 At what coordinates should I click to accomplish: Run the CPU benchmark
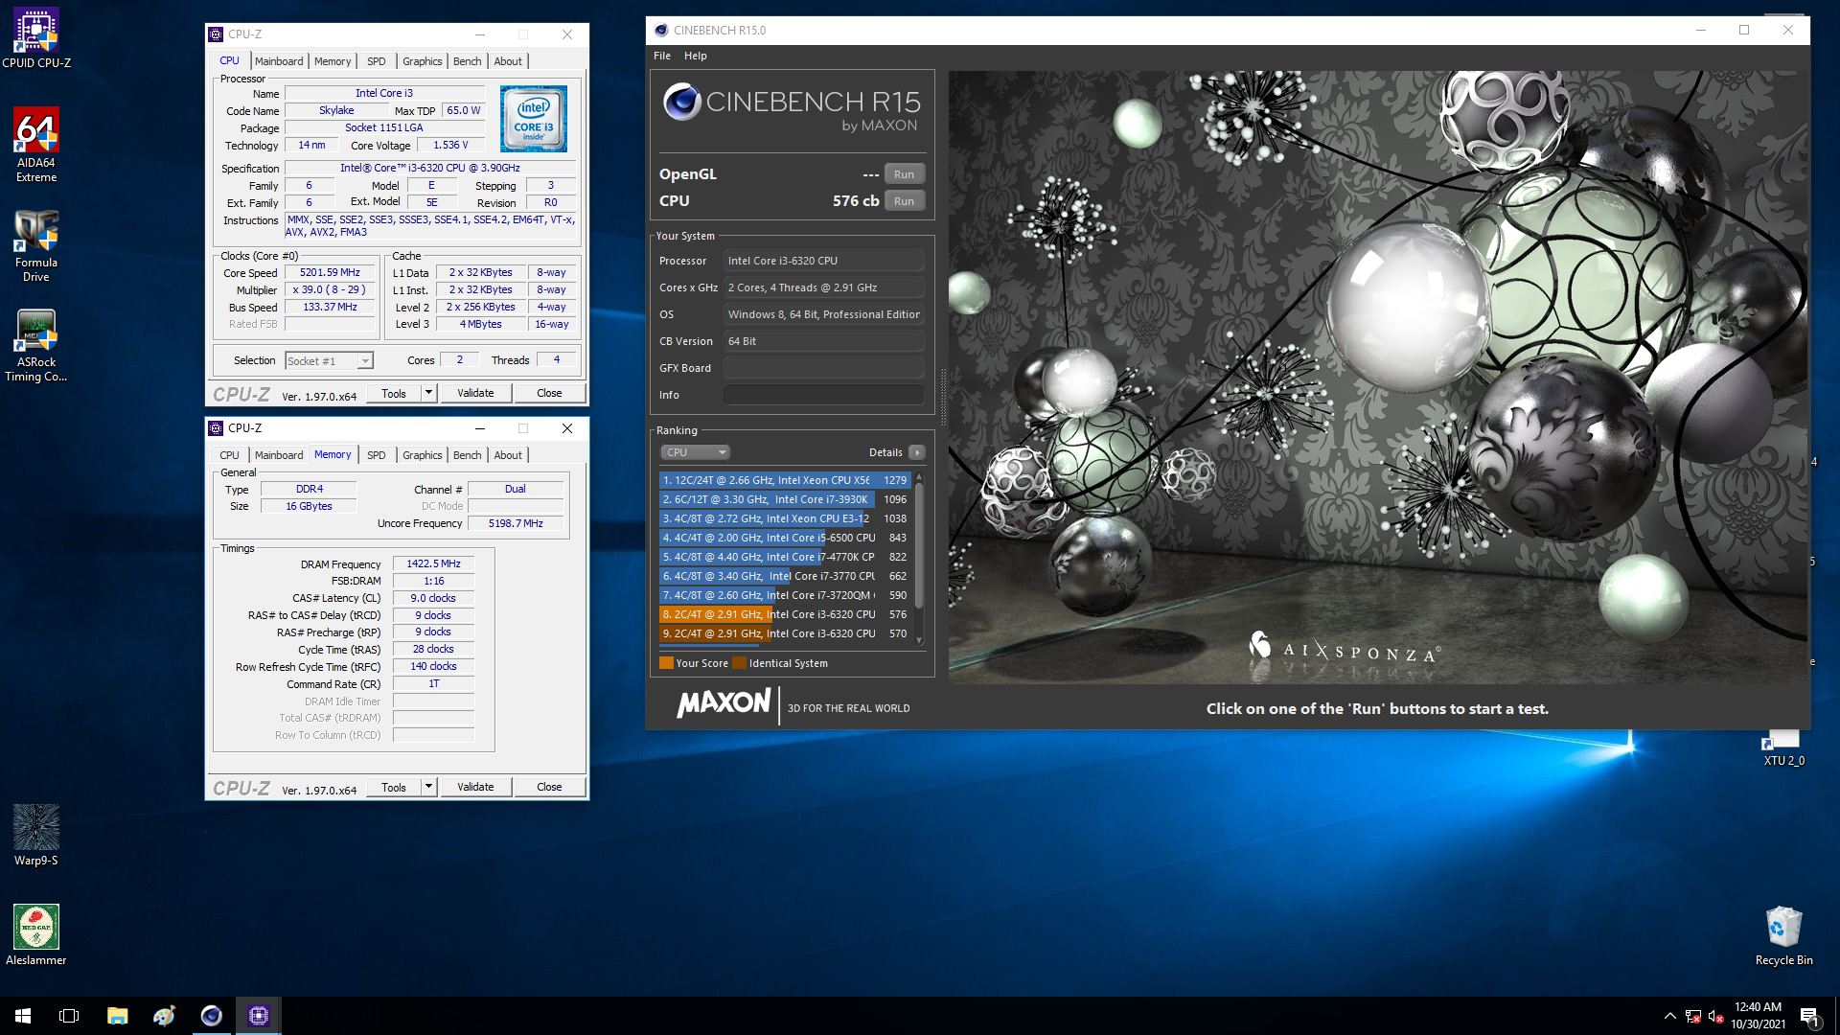[904, 201]
